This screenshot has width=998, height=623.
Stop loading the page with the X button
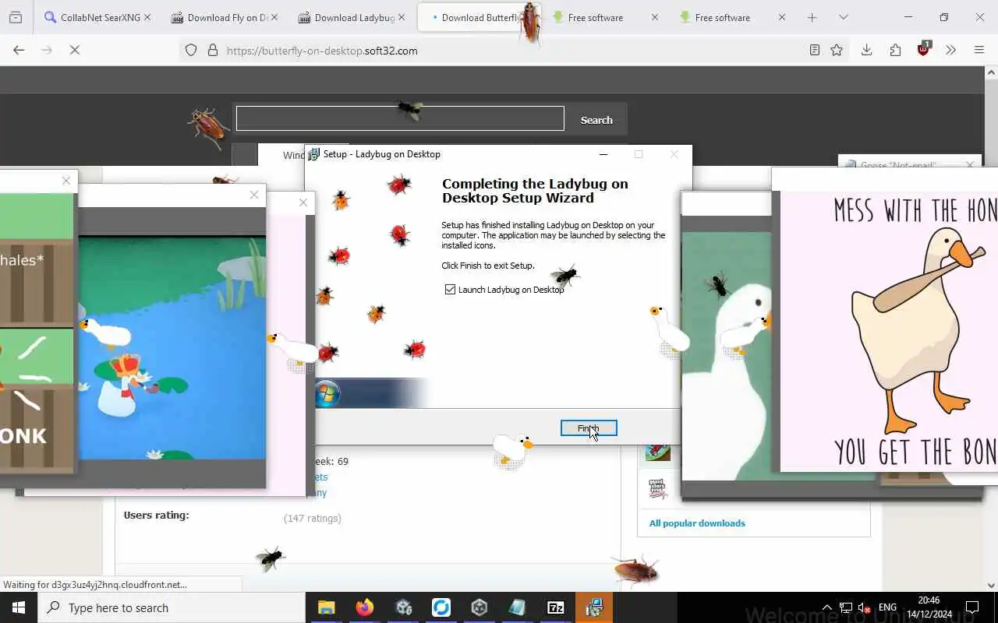[75, 50]
